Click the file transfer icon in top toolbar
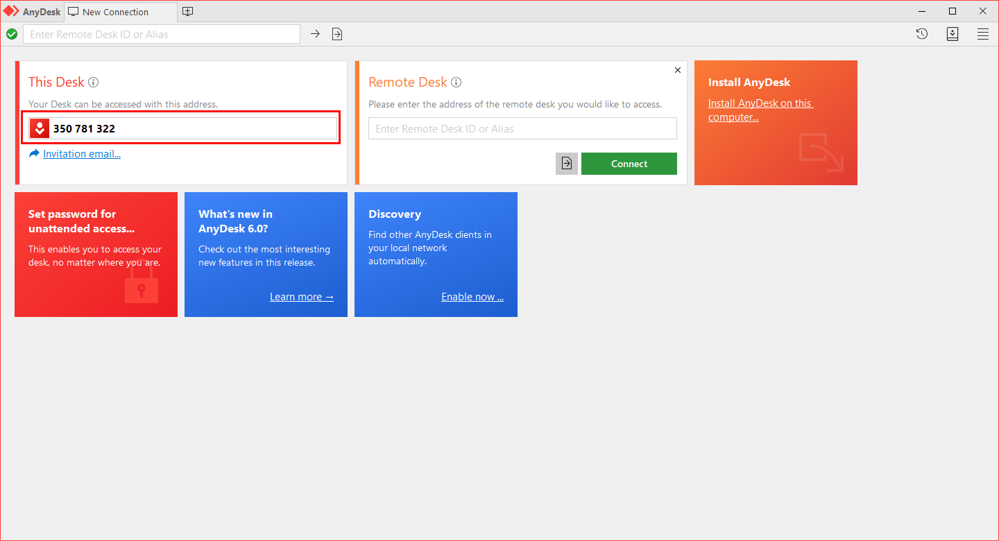 [x=337, y=34]
